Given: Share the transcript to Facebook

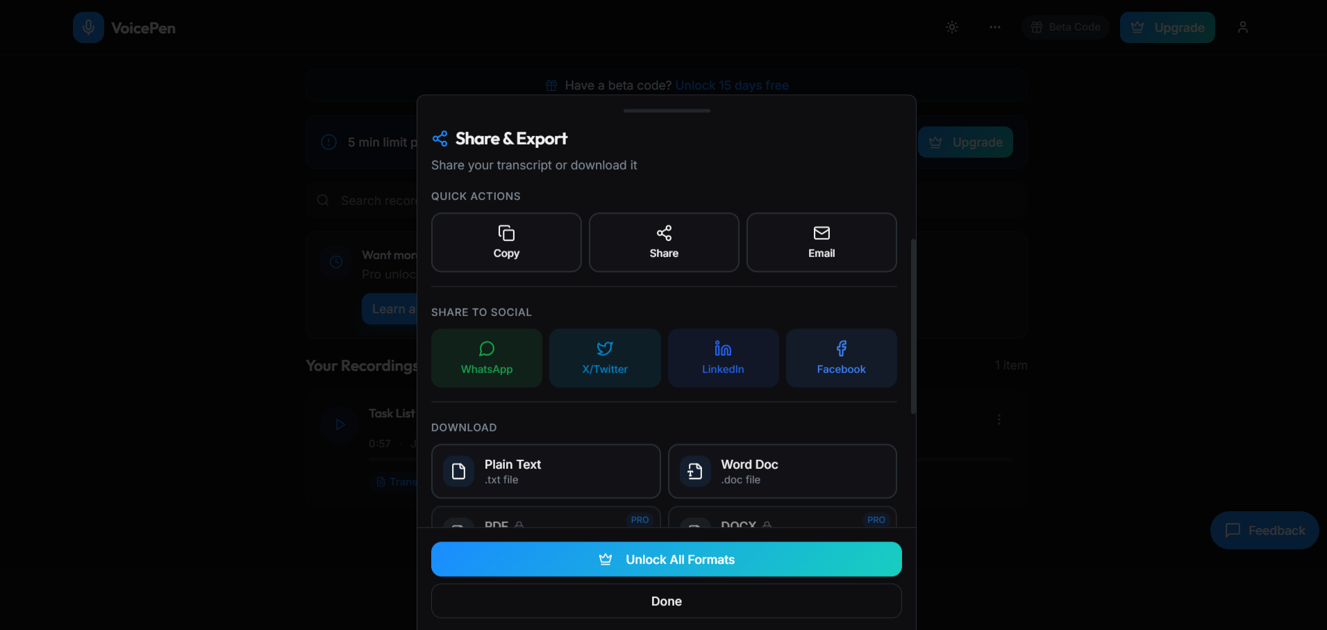Looking at the screenshot, I should [x=842, y=358].
